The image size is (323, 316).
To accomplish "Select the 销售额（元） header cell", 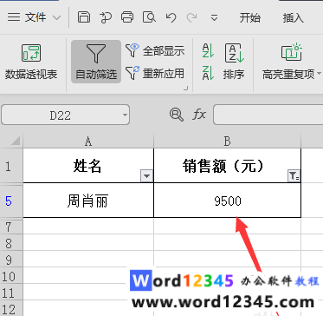I will [x=228, y=166].
